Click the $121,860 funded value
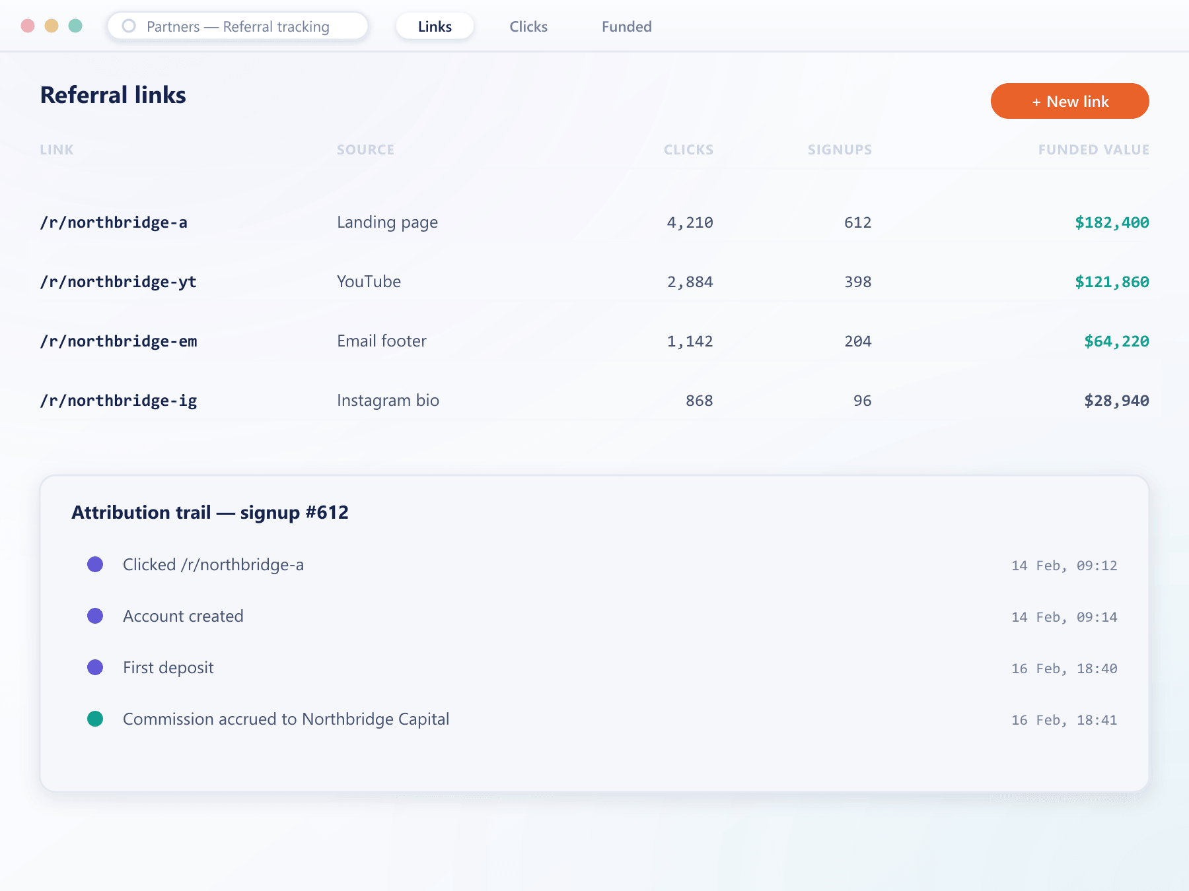The width and height of the screenshot is (1189, 891). pyautogui.click(x=1112, y=282)
